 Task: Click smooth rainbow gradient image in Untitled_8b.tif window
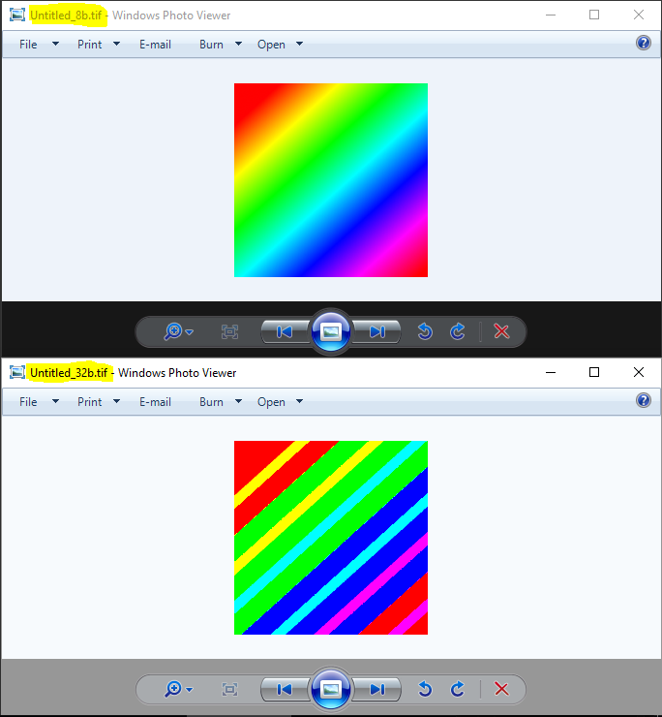(x=331, y=180)
